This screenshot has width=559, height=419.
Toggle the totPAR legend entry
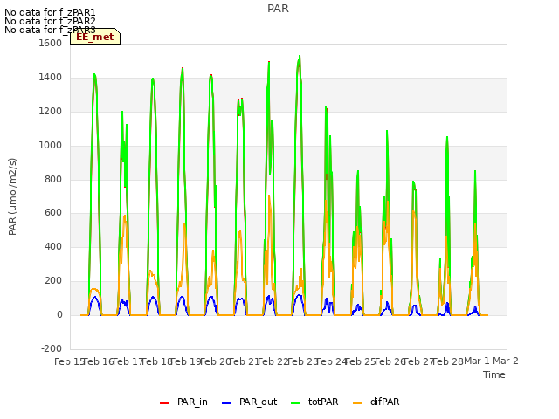click(314, 402)
